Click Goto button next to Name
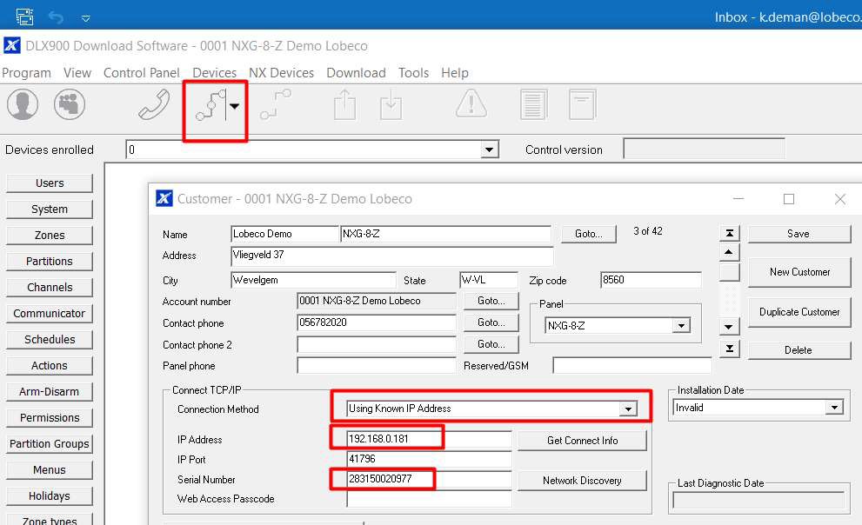This screenshot has height=525, width=862. click(x=588, y=234)
